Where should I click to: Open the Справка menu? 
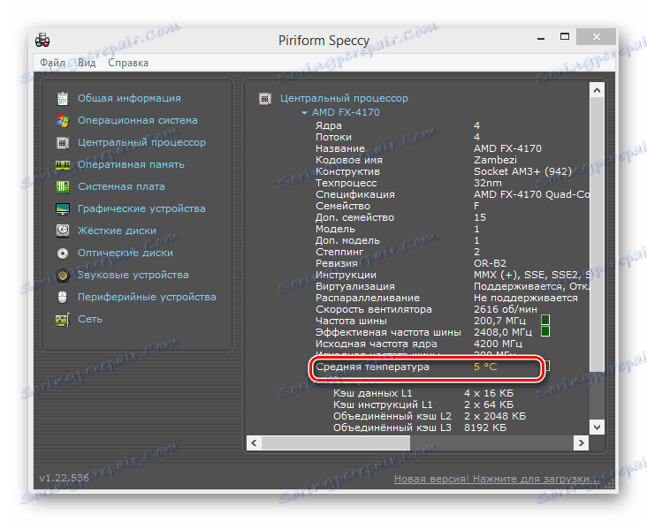tap(128, 63)
